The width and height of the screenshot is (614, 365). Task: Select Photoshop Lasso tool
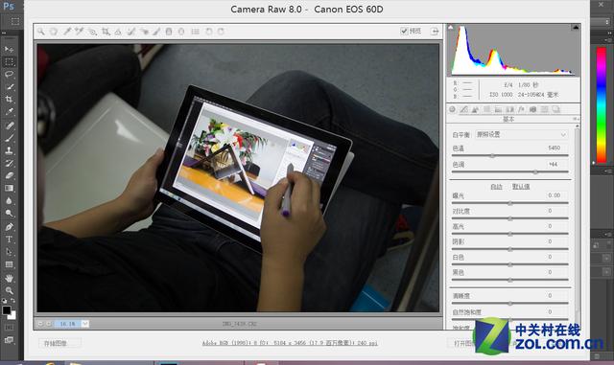click(9, 74)
